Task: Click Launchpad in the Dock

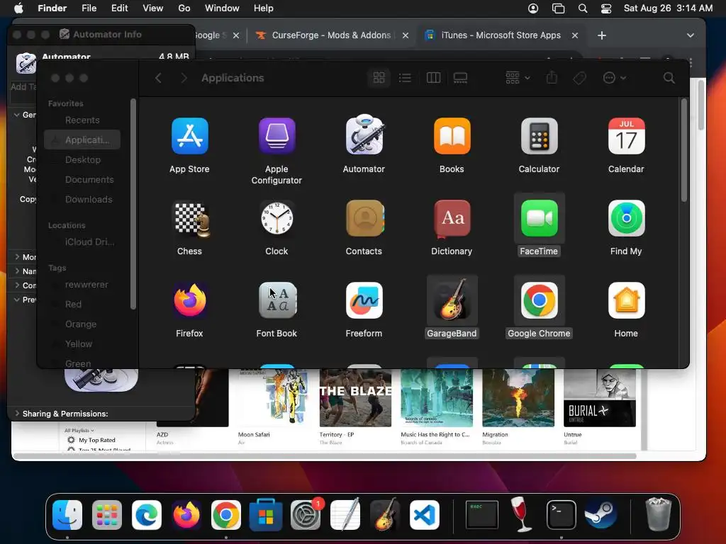Action: pyautogui.click(x=107, y=515)
